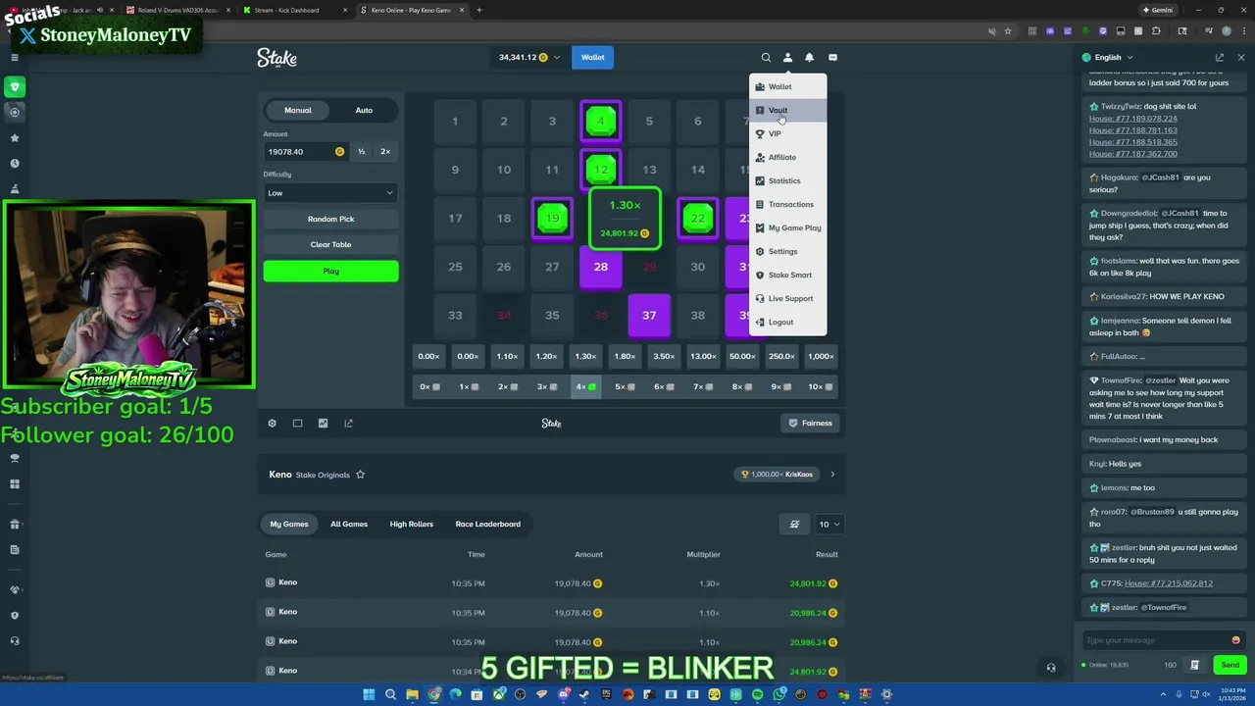Open Difficulty dropdown set to Low
The image size is (1255, 706).
tap(330, 193)
